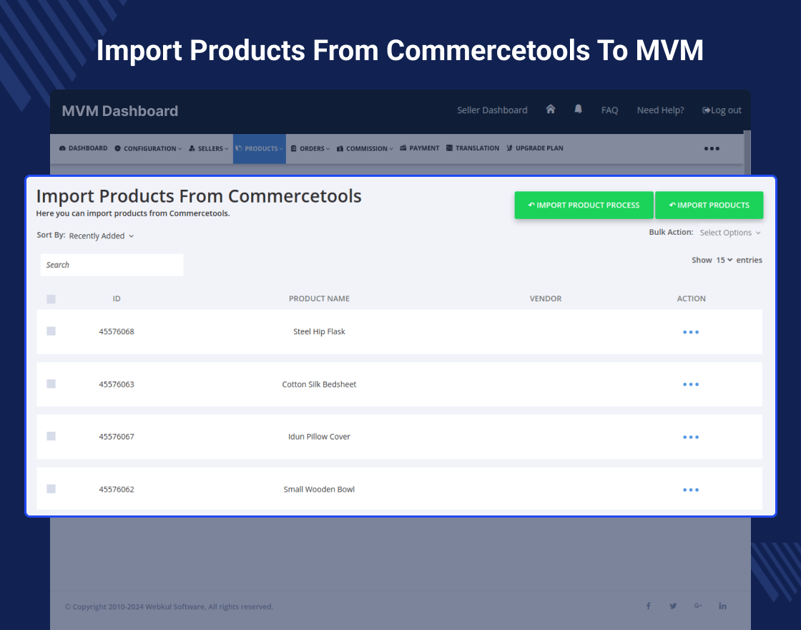The image size is (801, 630).
Task: Expand the Products menu
Action: point(260,149)
